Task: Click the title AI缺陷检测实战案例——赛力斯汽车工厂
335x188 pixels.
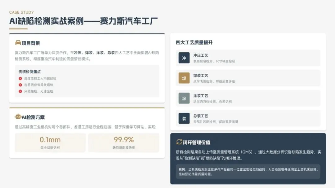Action: click(83, 21)
